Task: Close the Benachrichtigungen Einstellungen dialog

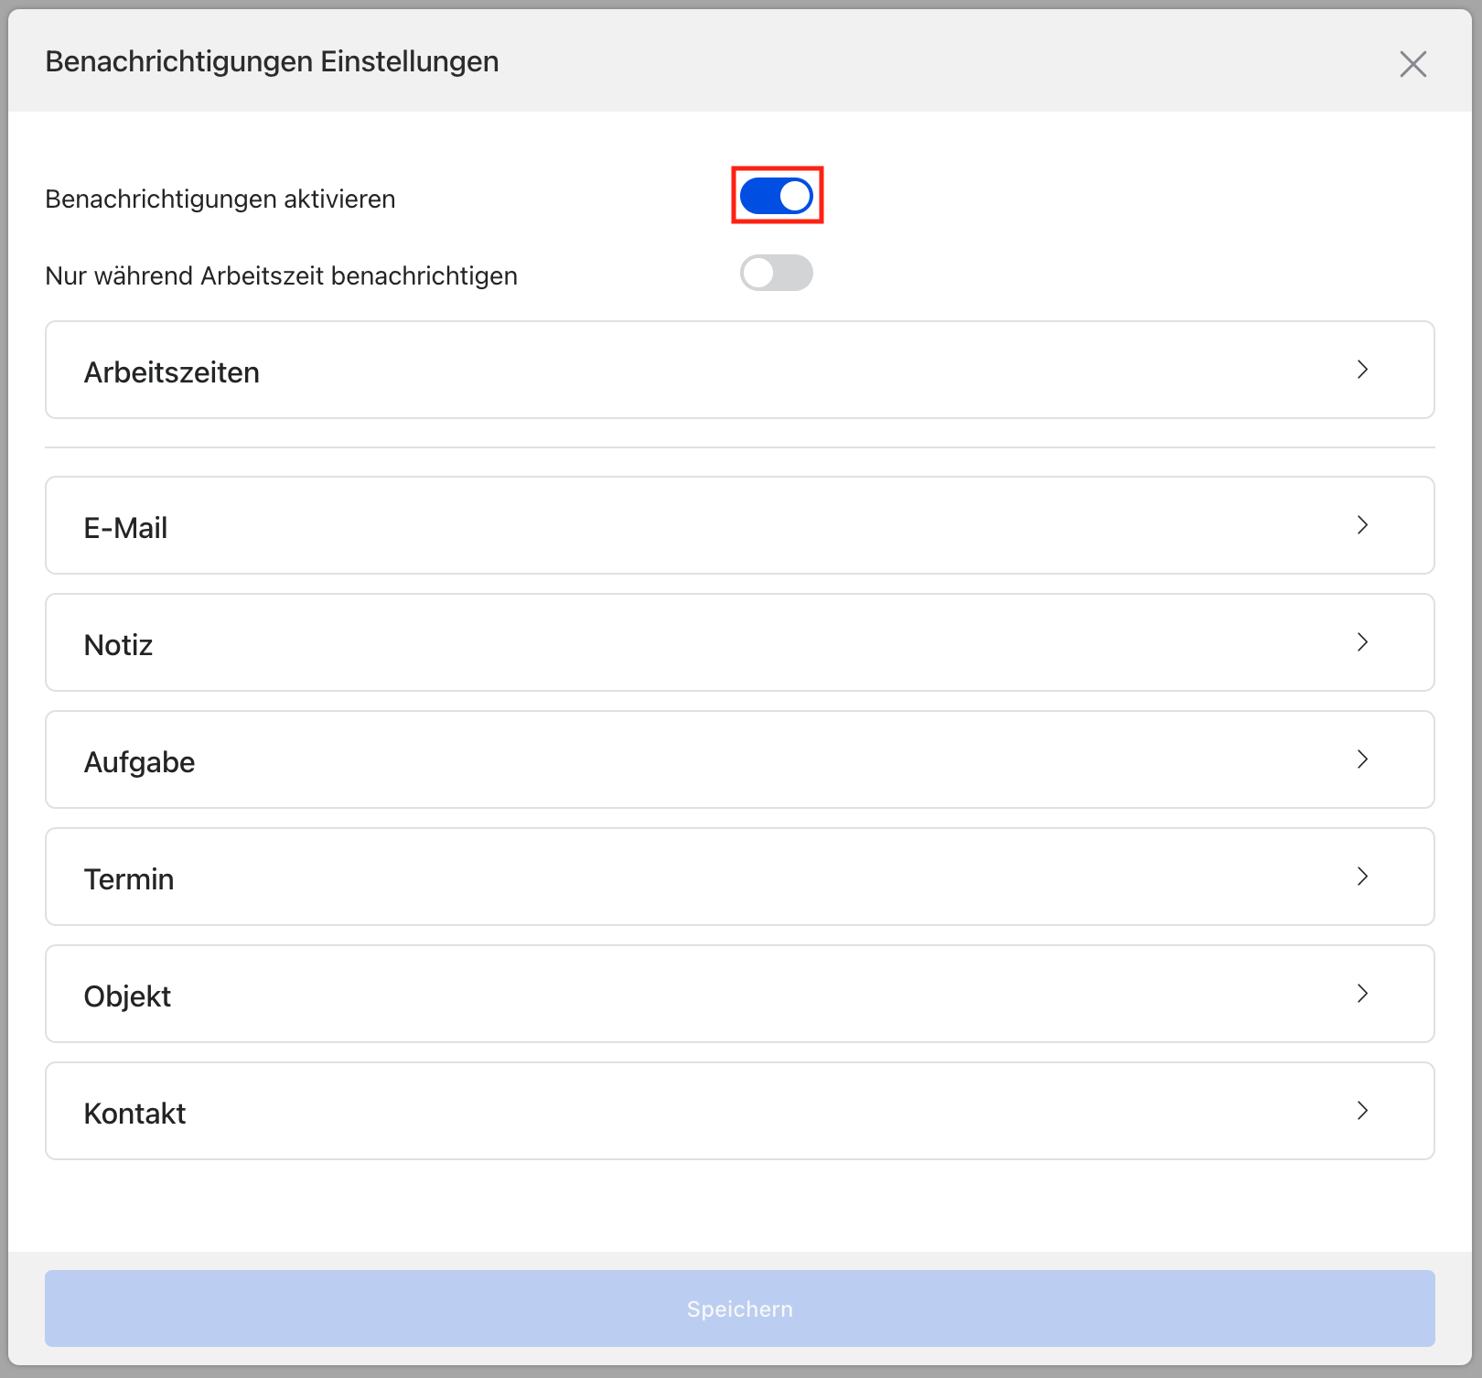Action: [x=1412, y=64]
